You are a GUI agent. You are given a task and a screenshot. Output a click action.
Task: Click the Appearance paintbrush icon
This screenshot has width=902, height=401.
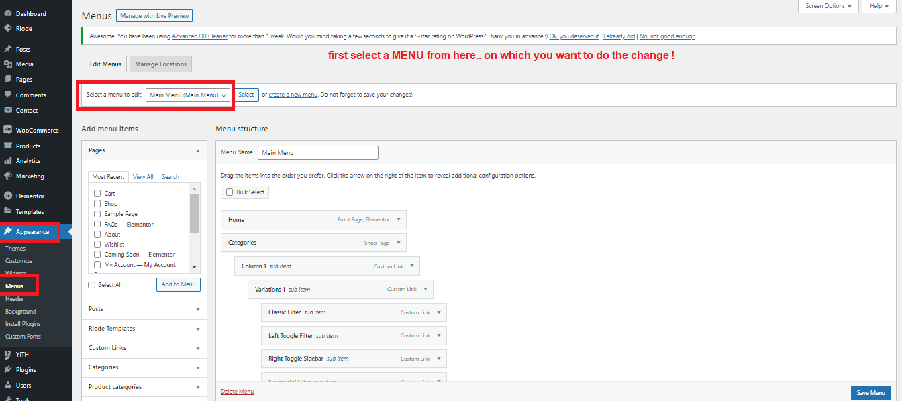coord(8,232)
